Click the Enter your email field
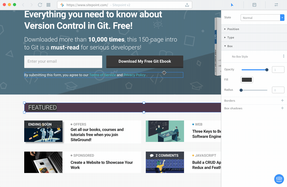Screen dimensions: 287x187 (x=63, y=62)
